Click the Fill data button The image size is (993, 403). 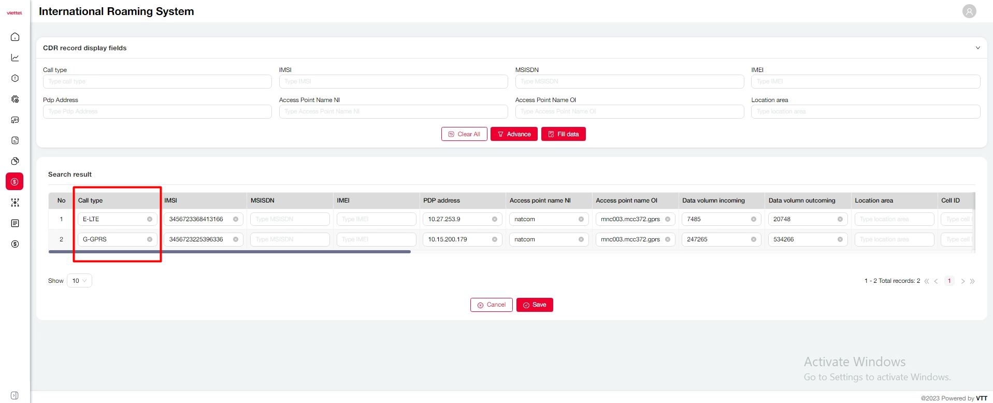563,134
